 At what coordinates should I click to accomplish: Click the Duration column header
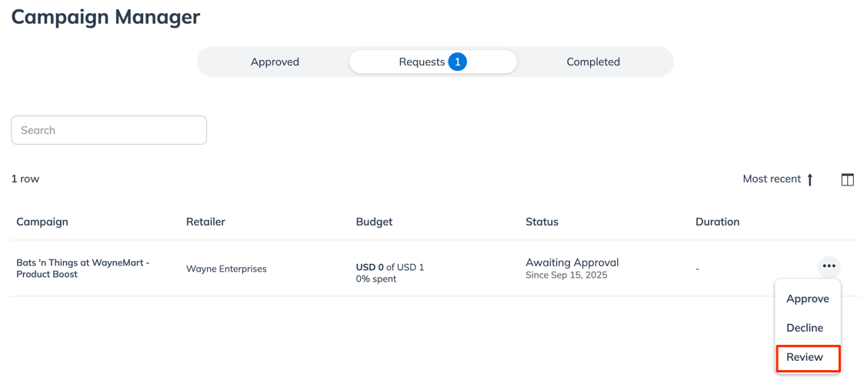pos(717,222)
